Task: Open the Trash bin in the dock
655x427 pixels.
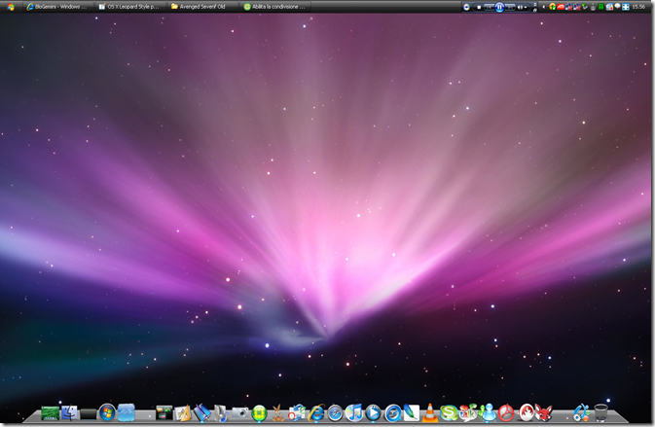Action: 601,413
